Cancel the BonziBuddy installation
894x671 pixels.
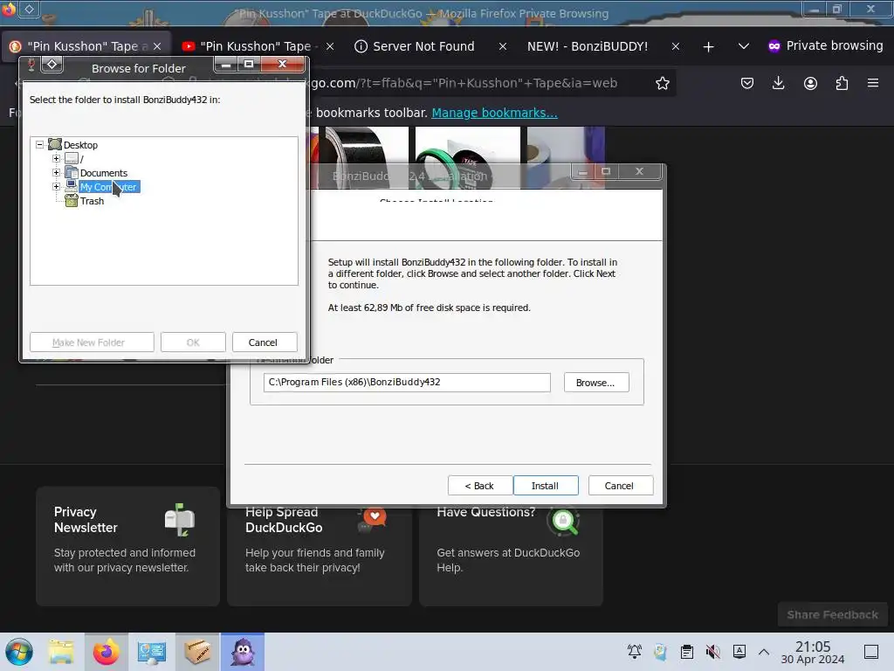(619, 486)
